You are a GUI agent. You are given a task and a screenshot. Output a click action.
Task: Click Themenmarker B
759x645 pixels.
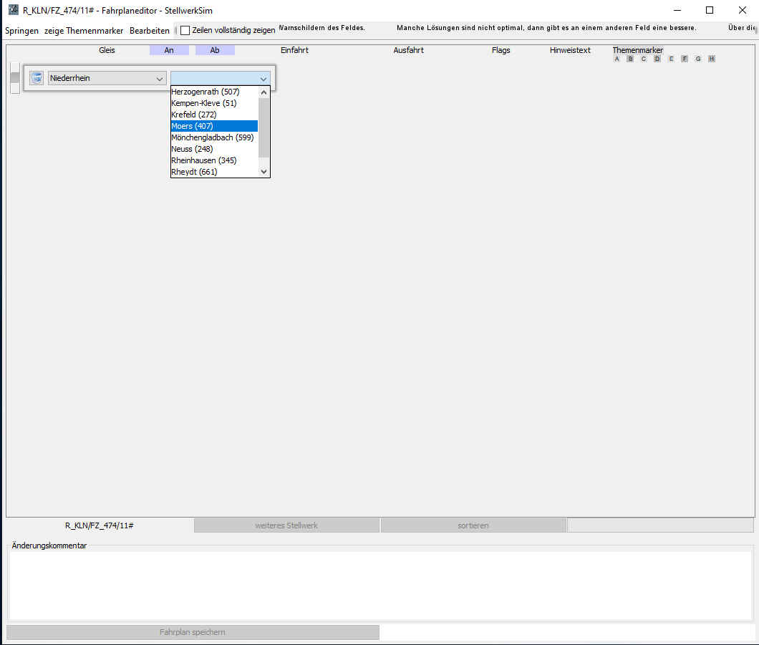(630, 59)
